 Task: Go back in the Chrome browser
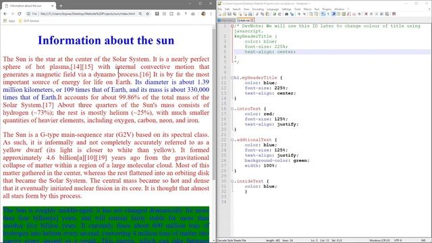coord(5,13)
